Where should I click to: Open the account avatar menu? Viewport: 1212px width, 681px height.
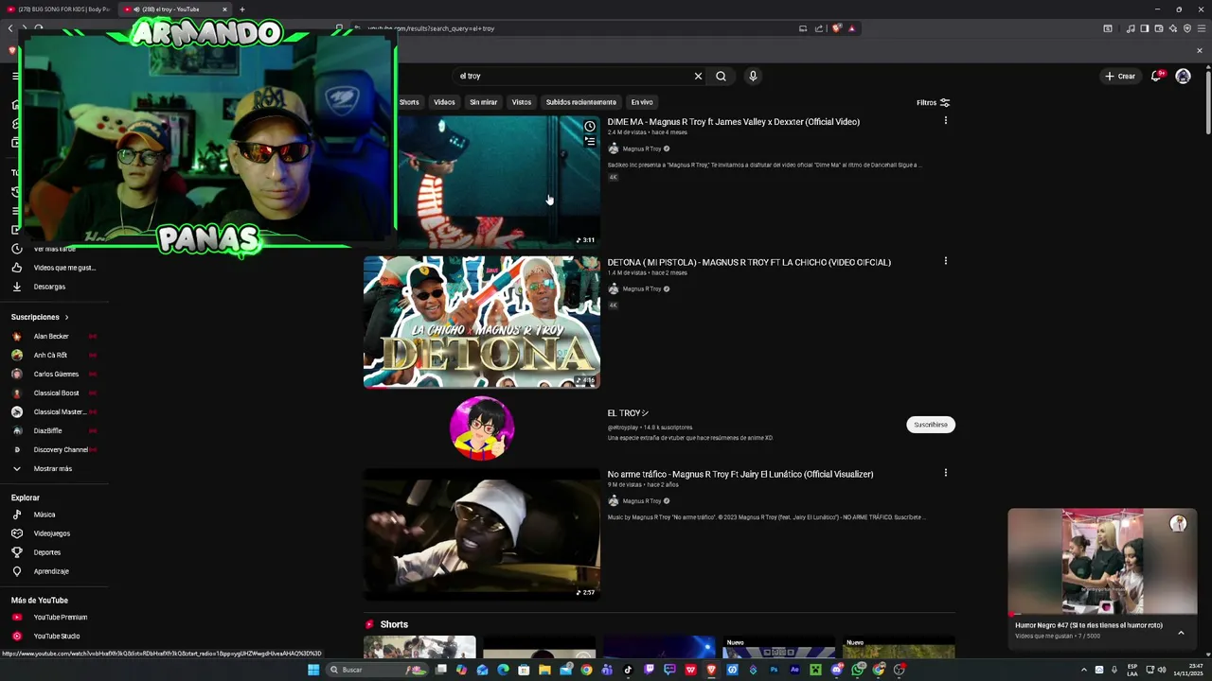click(1183, 76)
